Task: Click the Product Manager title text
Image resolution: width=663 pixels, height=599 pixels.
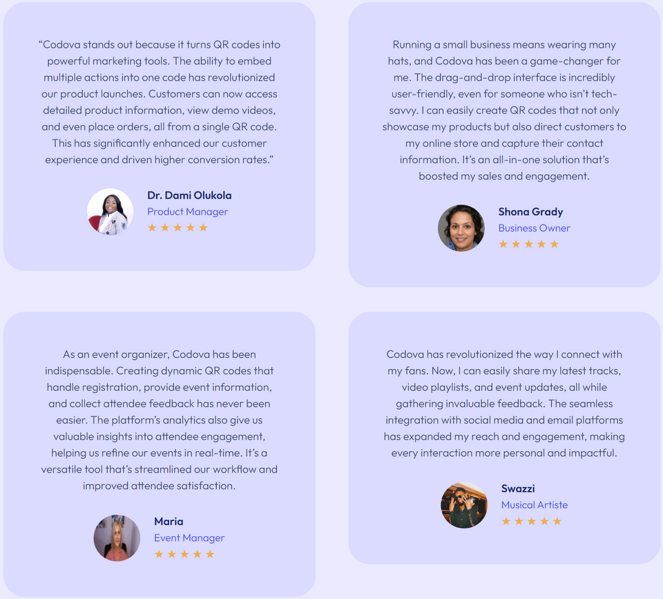Action: coord(187,211)
